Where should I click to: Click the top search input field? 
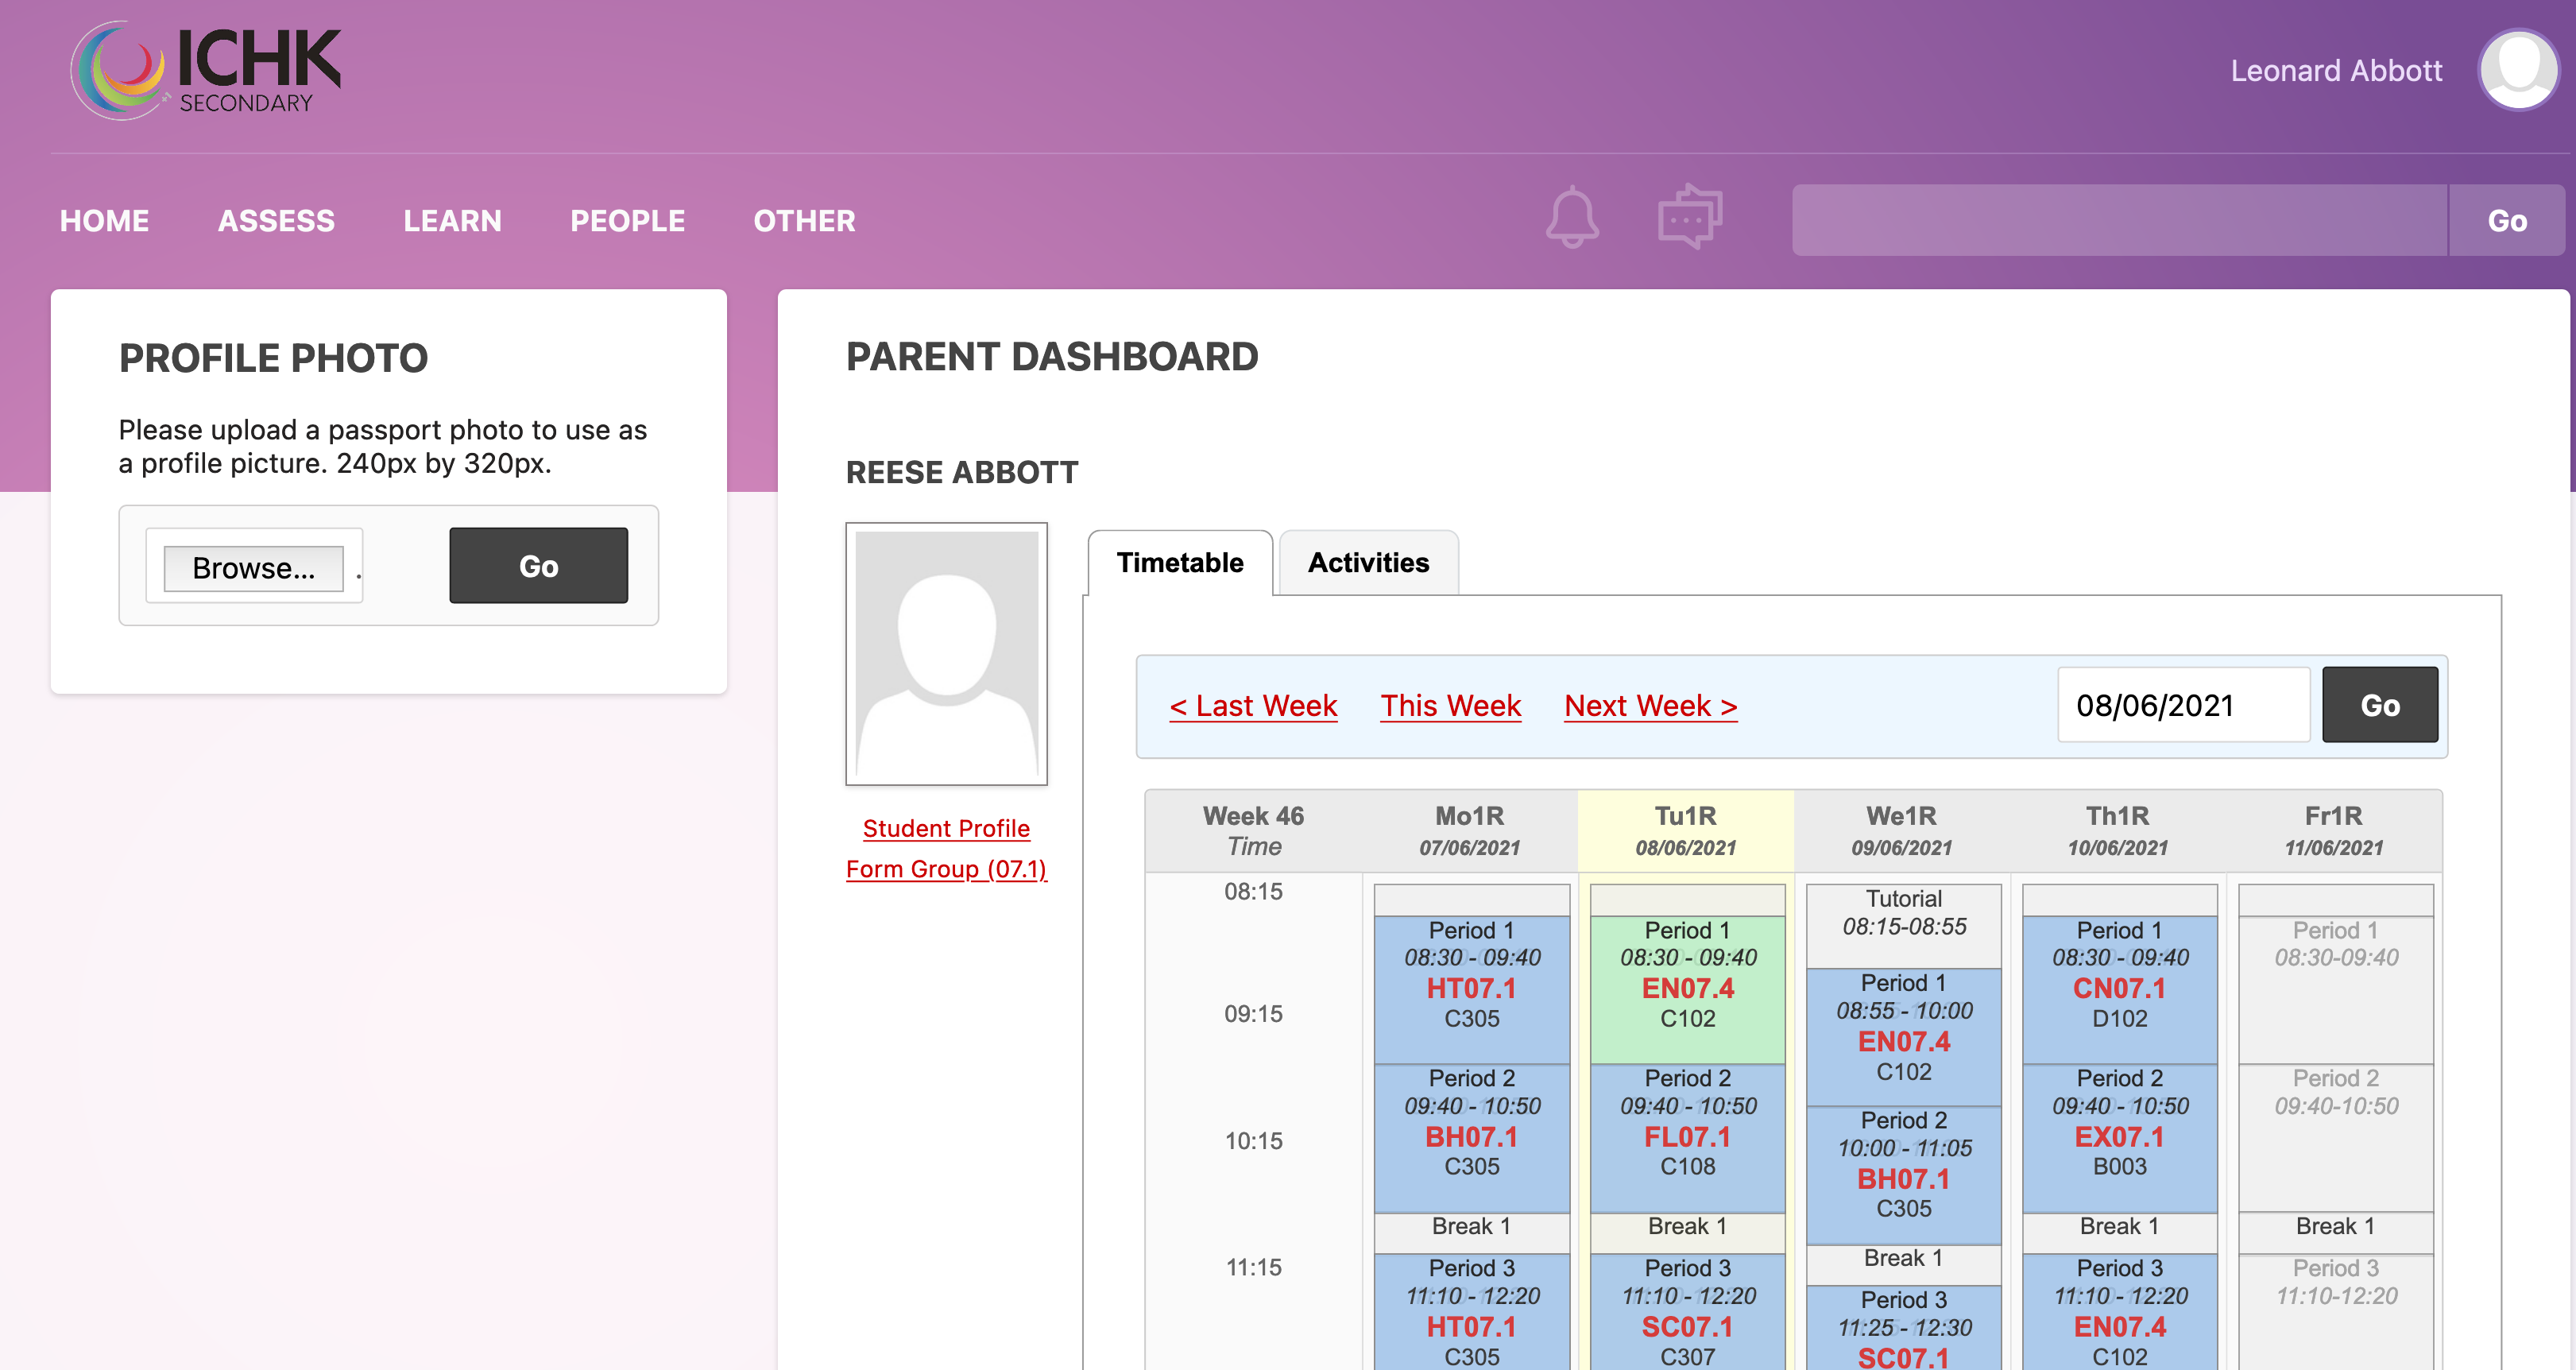click(2118, 220)
